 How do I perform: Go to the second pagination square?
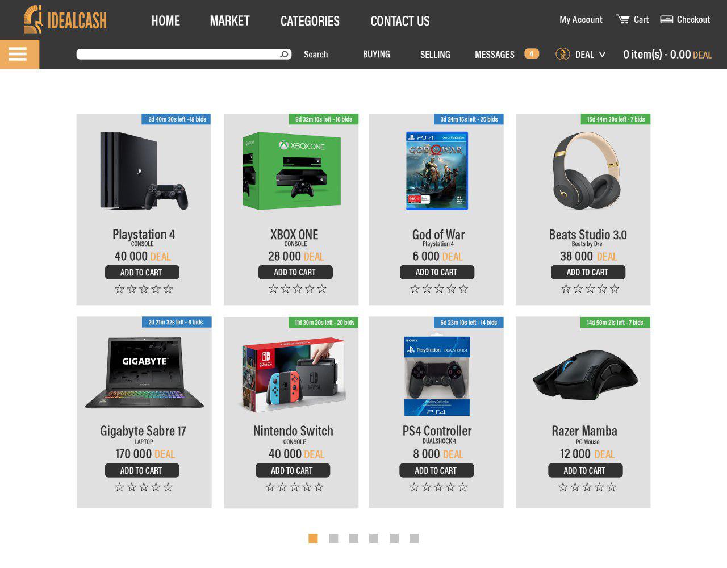click(333, 538)
